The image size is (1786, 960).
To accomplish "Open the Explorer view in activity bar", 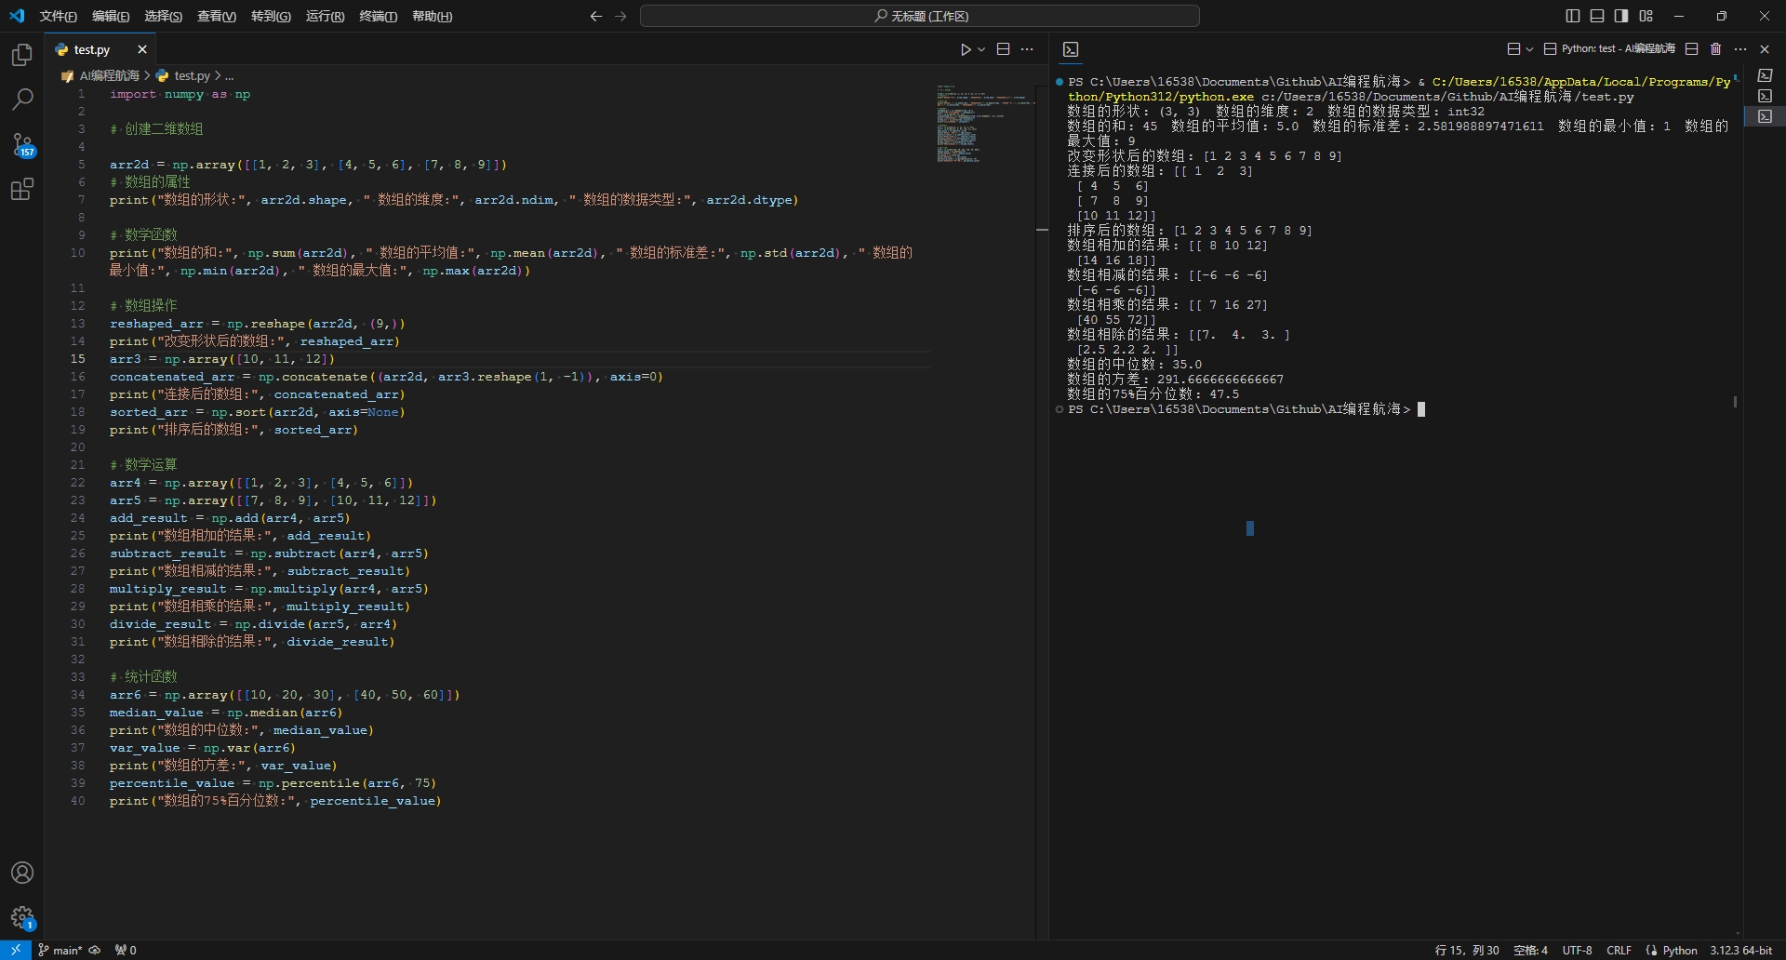I will tap(21, 55).
